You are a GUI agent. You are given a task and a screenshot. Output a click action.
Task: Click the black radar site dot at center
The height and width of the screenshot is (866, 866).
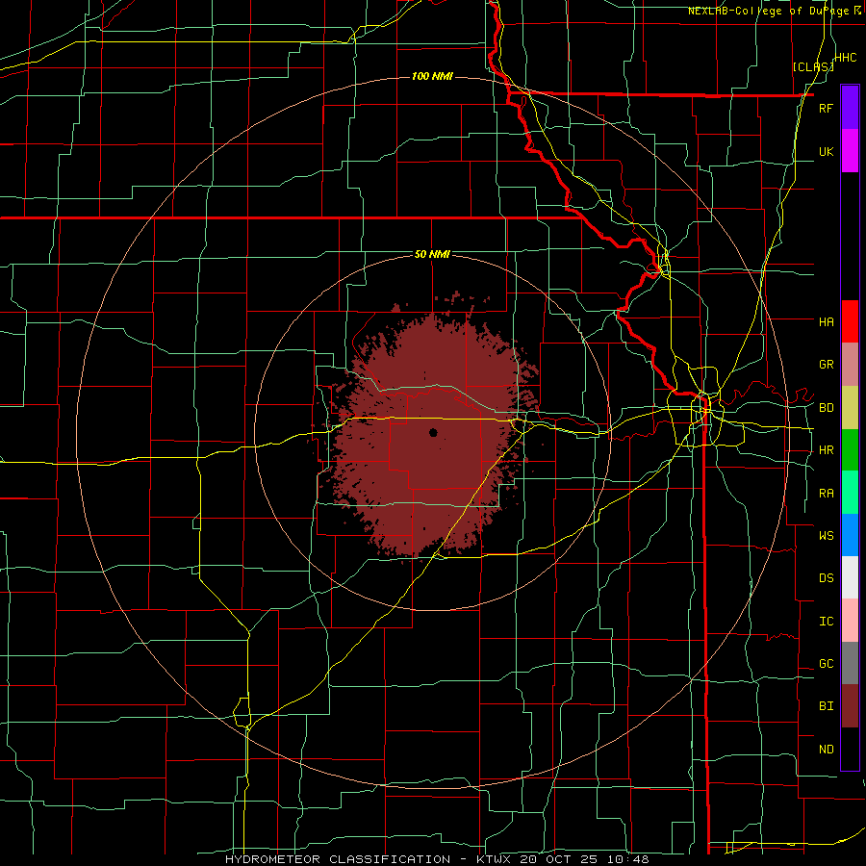coord(433,432)
